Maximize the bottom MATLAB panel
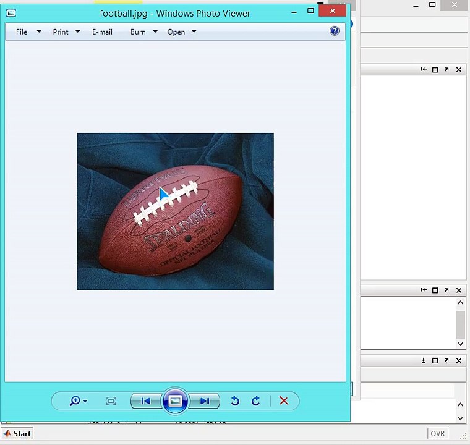 435,361
